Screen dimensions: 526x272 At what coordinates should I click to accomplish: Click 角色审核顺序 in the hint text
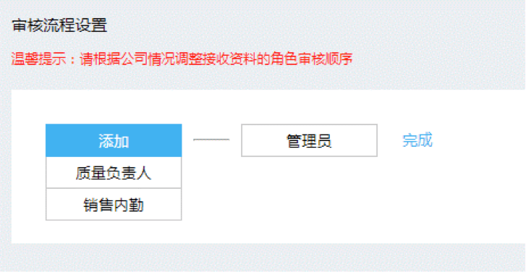coord(310,60)
